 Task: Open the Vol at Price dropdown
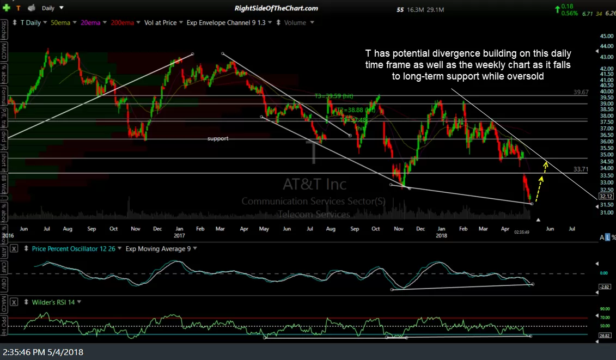click(x=181, y=23)
